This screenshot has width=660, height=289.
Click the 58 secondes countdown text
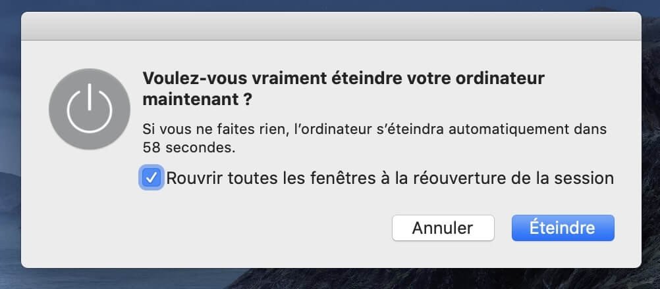(x=188, y=148)
